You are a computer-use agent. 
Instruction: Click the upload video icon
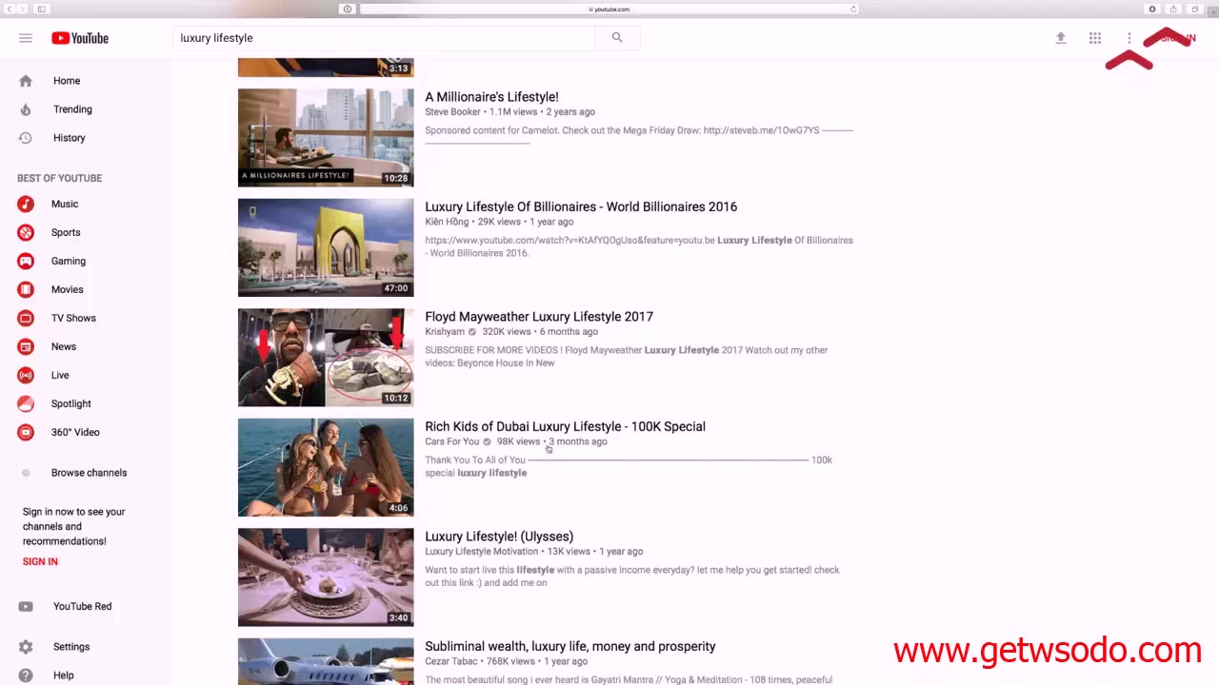click(x=1061, y=38)
